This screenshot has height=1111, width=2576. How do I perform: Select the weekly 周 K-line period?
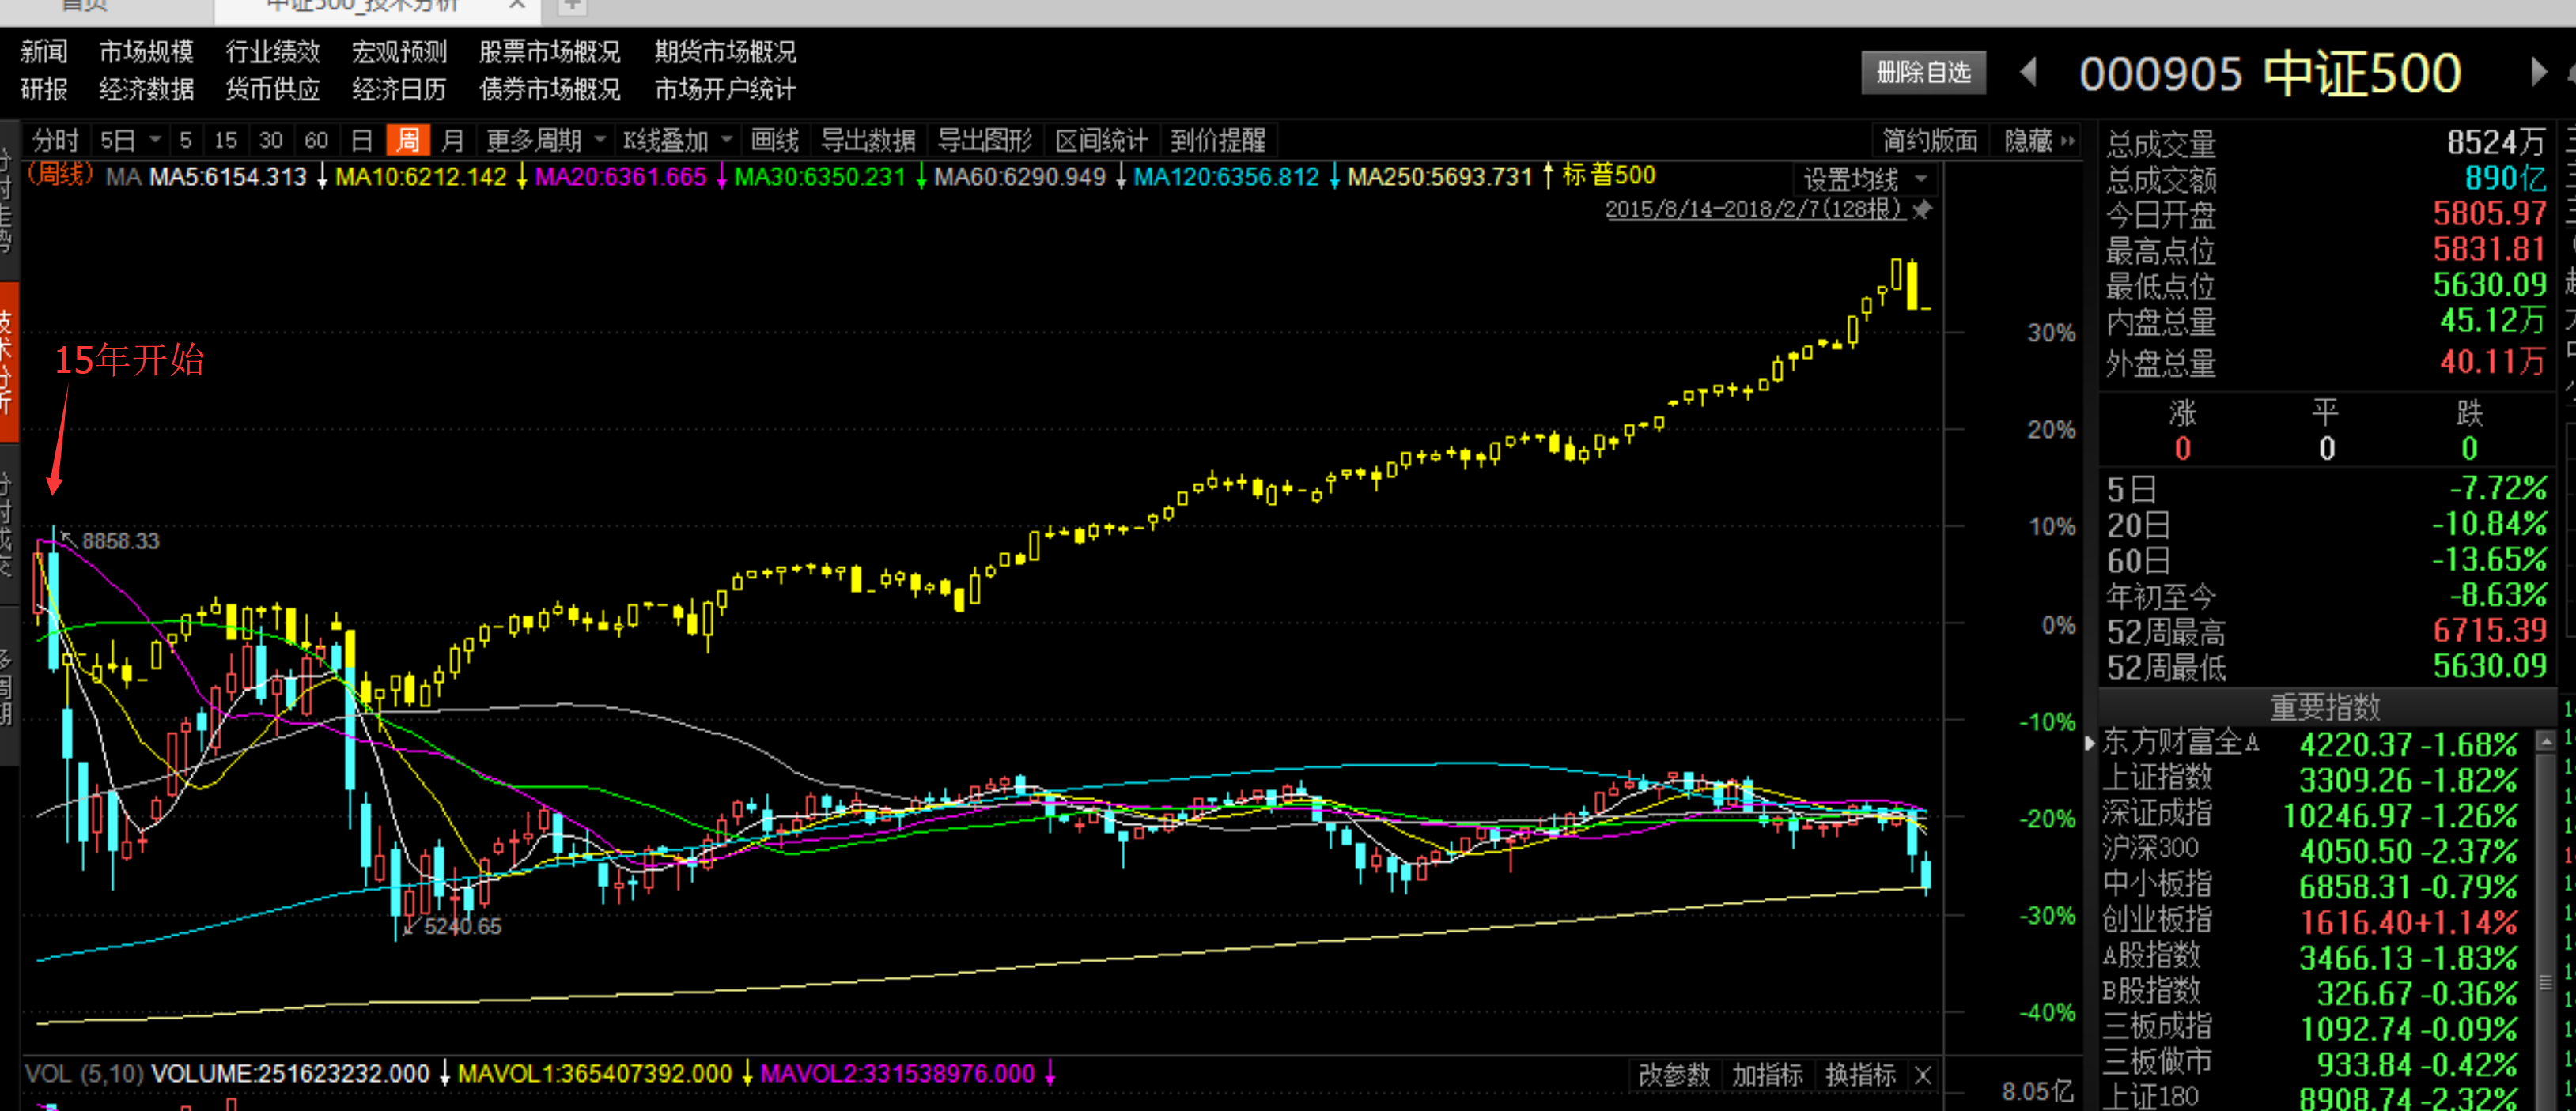point(408,141)
